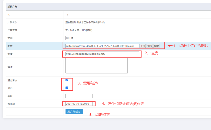Image resolution: width=211 pixels, height=130 pixels.
Task: Click the 上传 upload button
Action: tap(143, 46)
